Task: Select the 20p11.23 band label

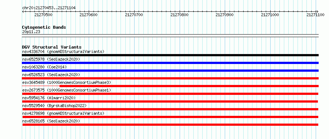Action: pyautogui.click(x=31, y=32)
